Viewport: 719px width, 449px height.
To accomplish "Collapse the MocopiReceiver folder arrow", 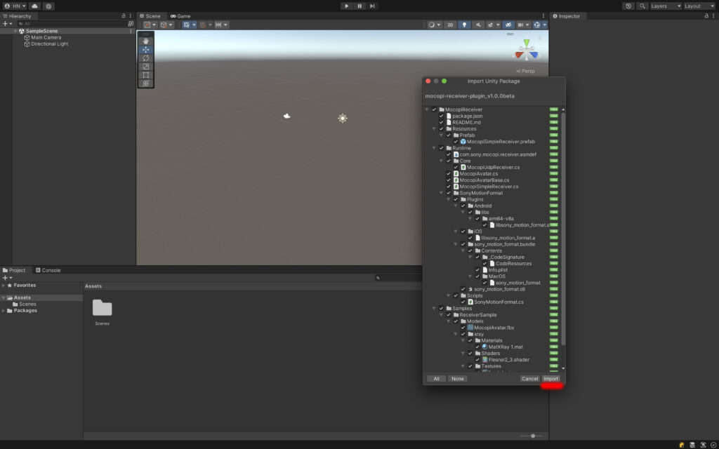I will click(427, 109).
